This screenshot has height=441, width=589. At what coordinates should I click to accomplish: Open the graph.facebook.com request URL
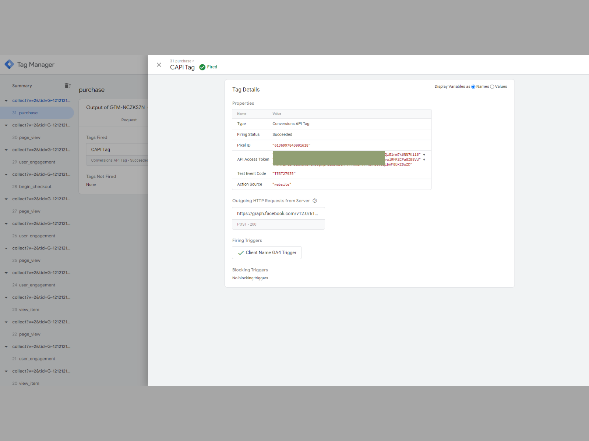(278, 213)
